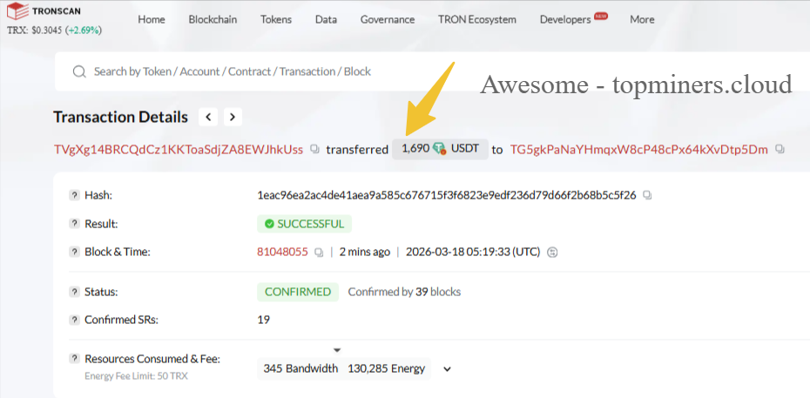Image resolution: width=810 pixels, height=398 pixels.
Task: Open the Governance menu
Action: [x=388, y=20]
